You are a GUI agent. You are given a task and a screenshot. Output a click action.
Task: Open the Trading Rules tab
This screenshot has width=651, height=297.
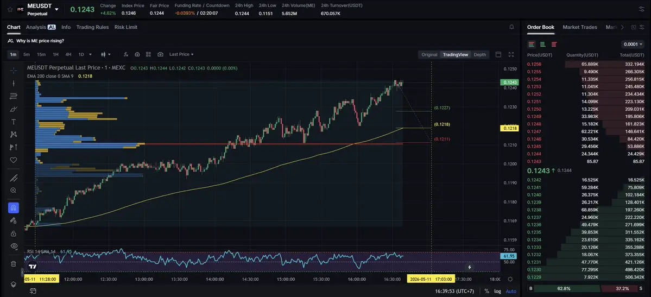(93, 27)
